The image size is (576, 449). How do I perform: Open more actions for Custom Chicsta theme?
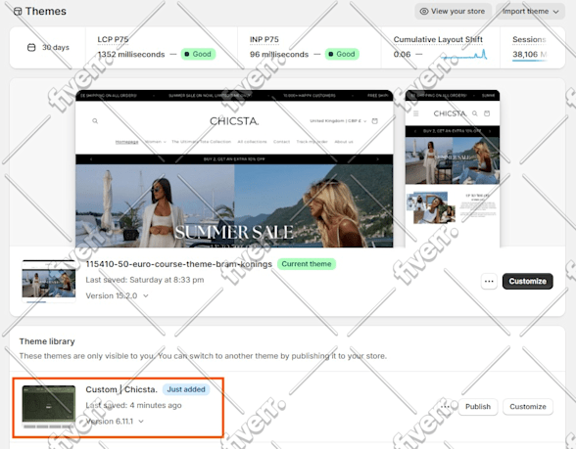(x=445, y=407)
